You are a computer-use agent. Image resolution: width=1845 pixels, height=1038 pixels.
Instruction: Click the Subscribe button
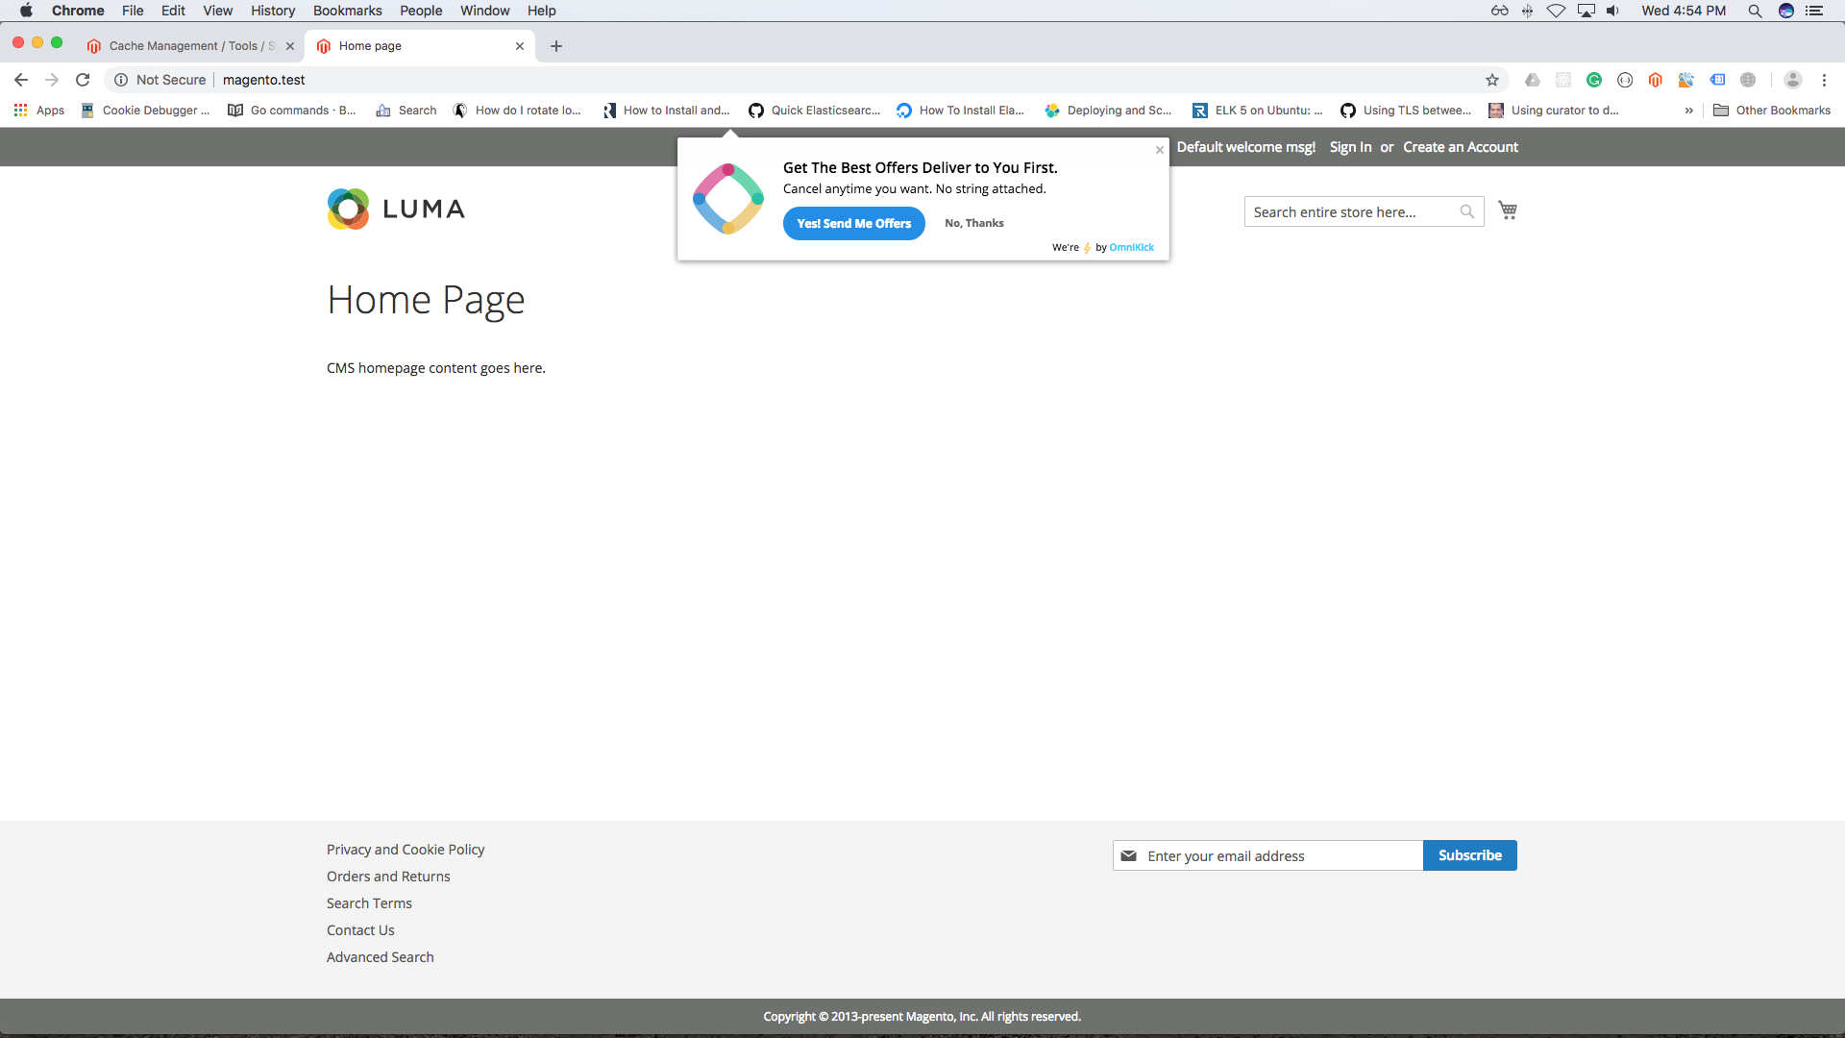1469,855
